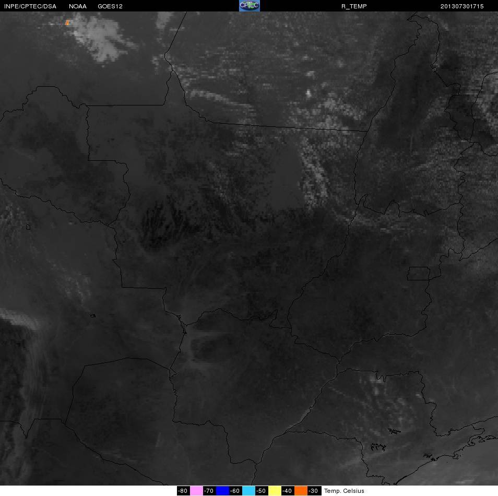Viewport: 498px width, 496px height.
Task: Click the pink legend swatch after -80
Action: [x=197, y=491]
